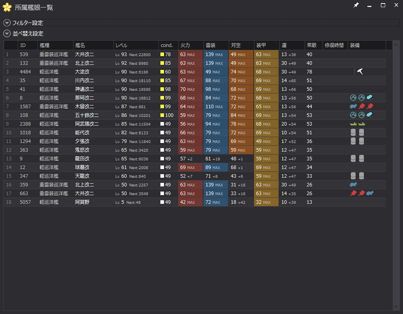Click the blue midget sub icon on the 木曾改二 row
Screen dimensions: 403x314
coord(353,106)
